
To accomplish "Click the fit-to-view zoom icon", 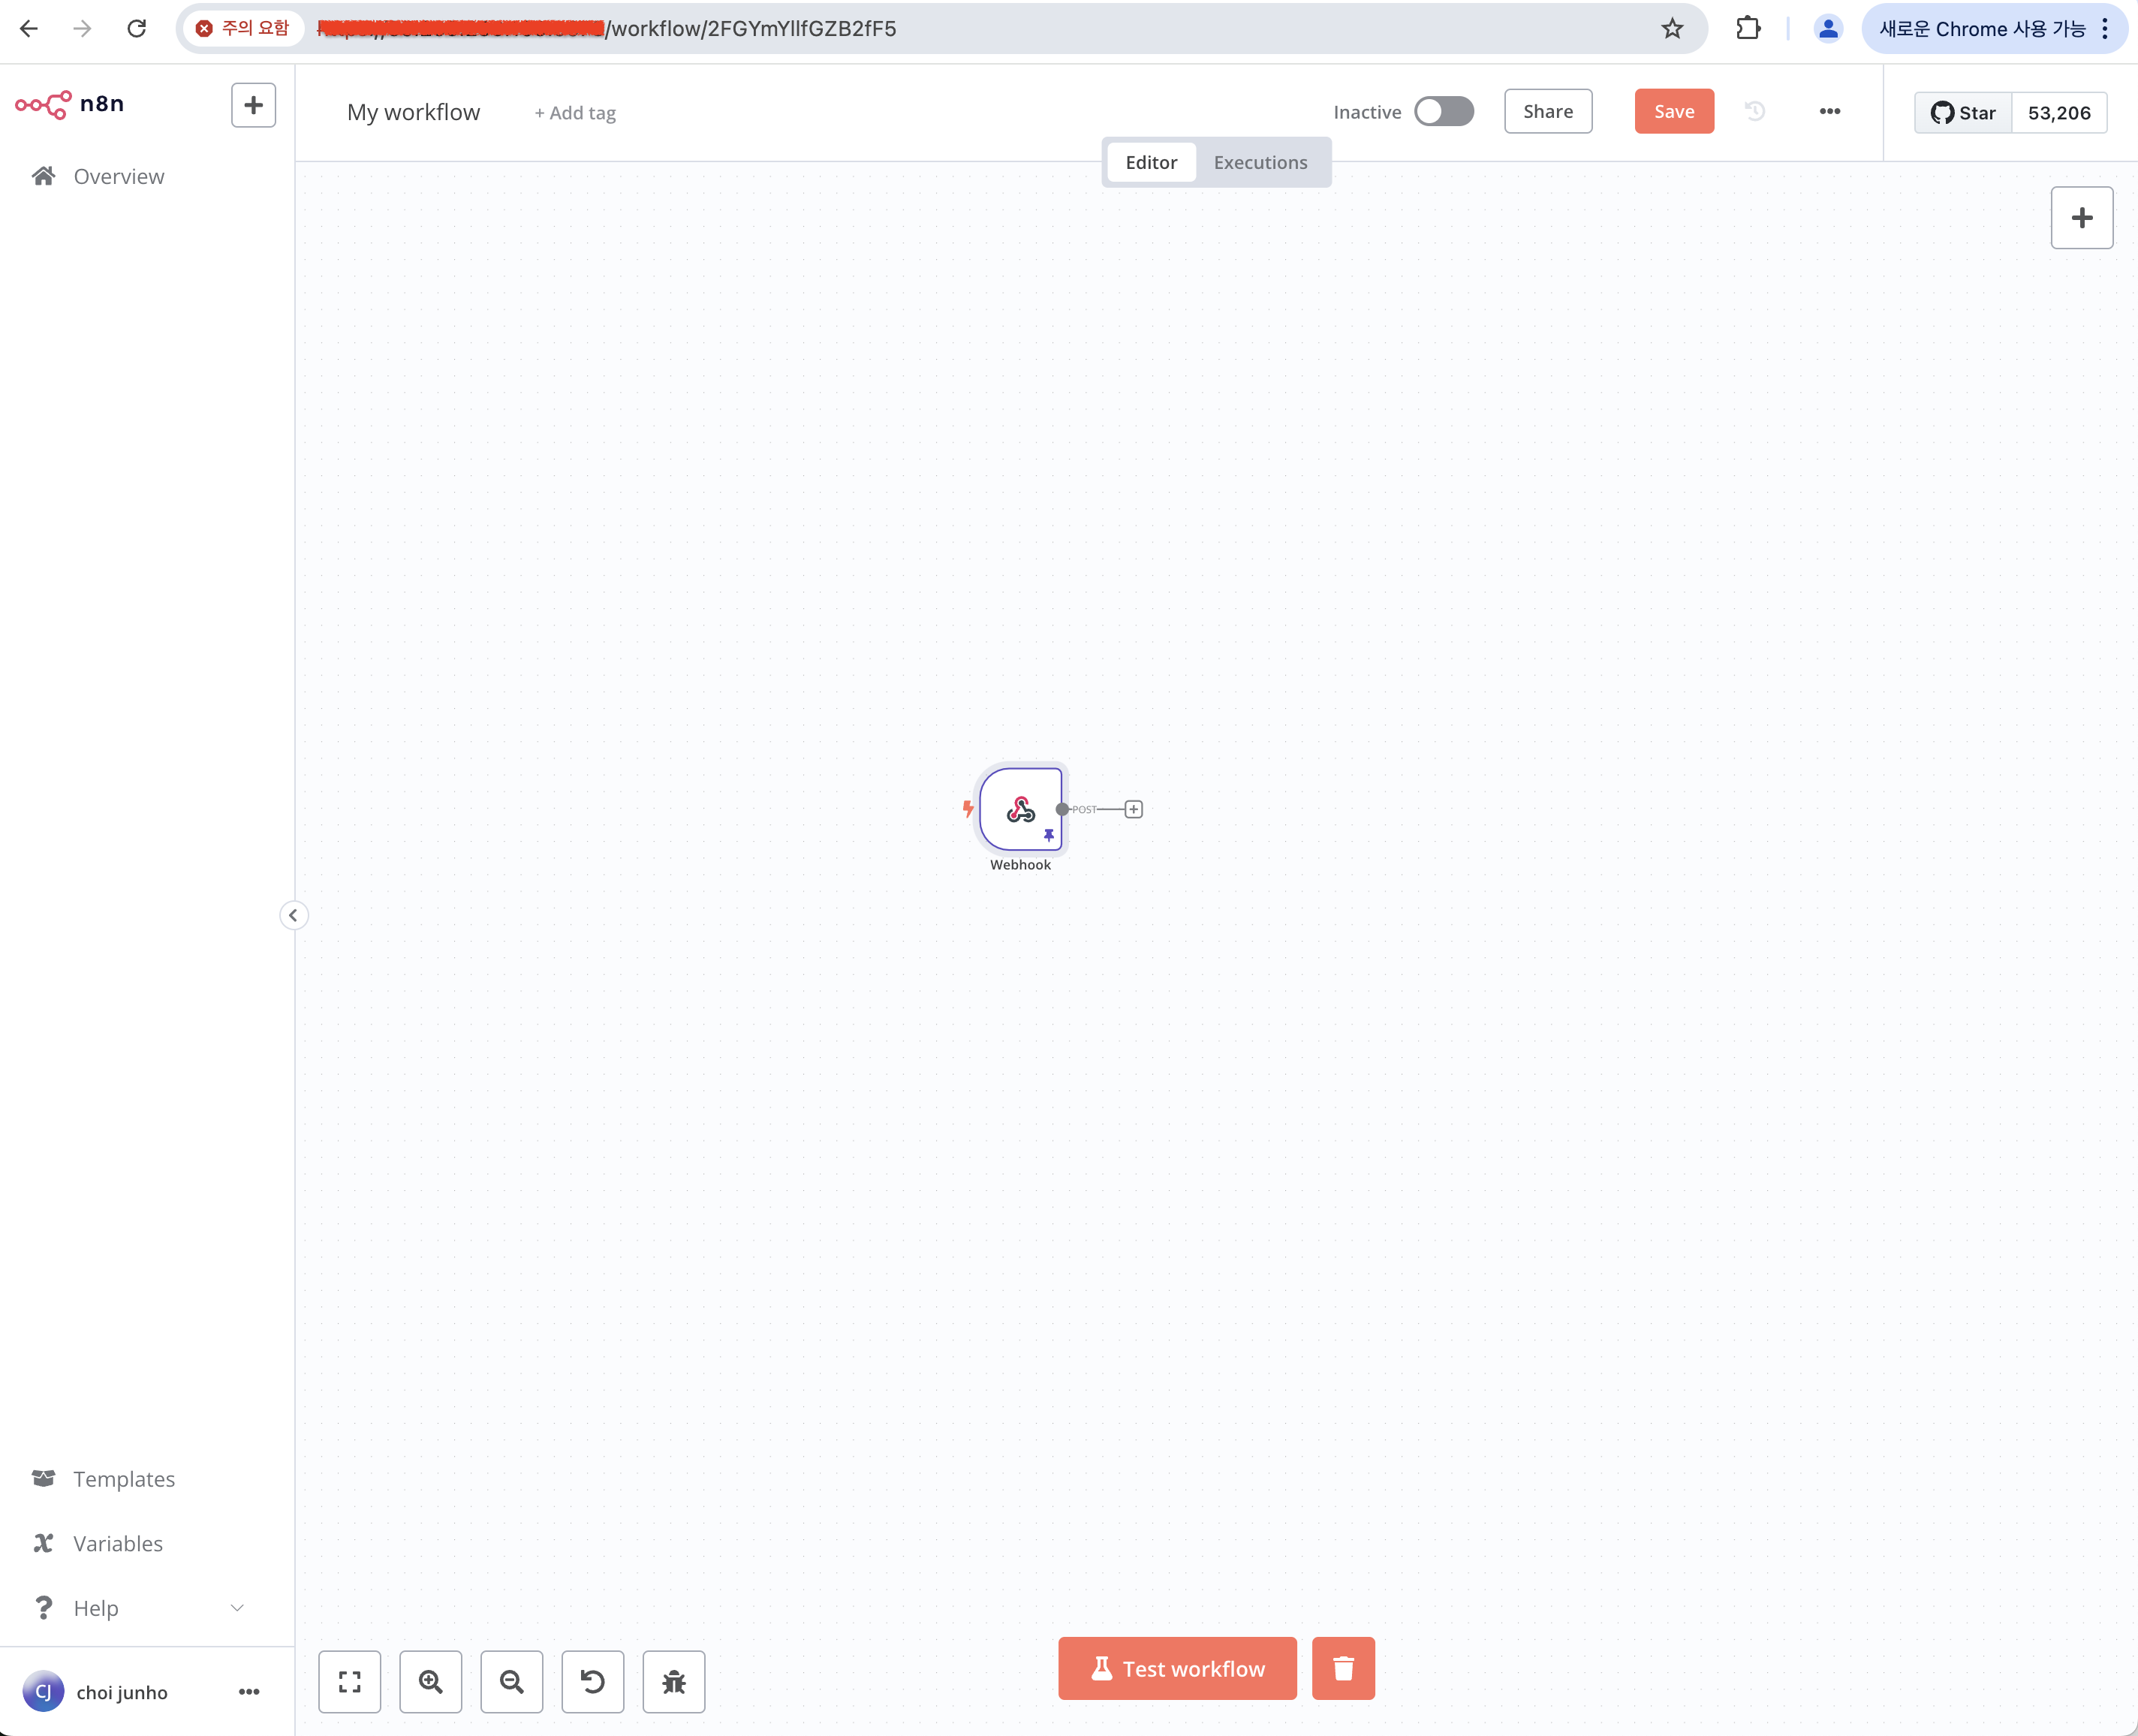I will [x=349, y=1681].
